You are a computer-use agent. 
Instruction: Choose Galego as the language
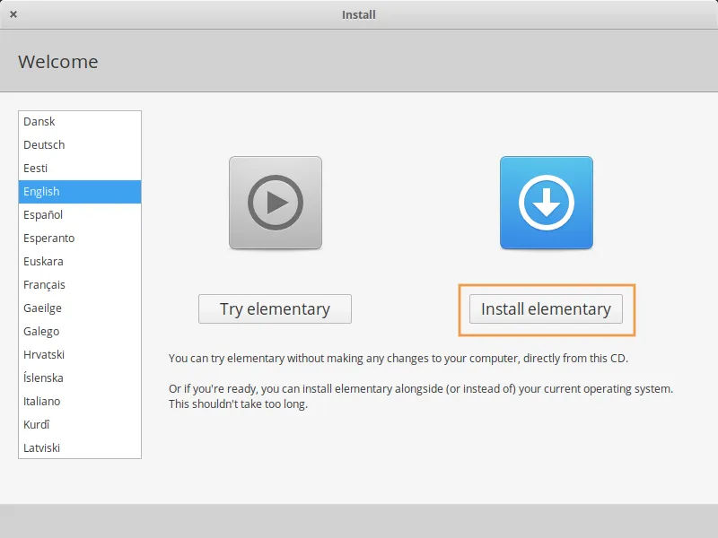click(x=80, y=332)
